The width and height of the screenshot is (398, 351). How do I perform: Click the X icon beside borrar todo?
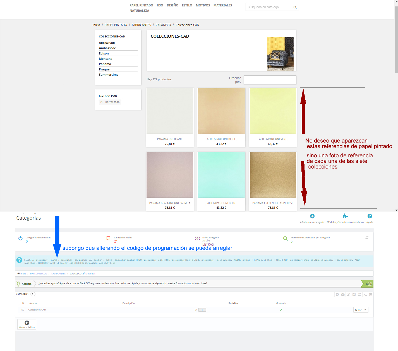pos(101,102)
